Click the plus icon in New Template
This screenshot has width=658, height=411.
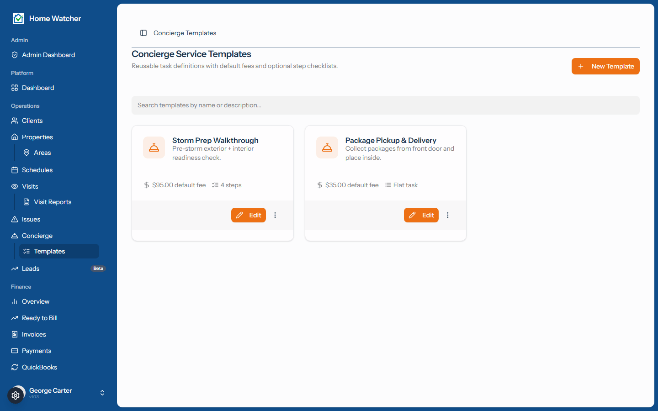pos(581,66)
